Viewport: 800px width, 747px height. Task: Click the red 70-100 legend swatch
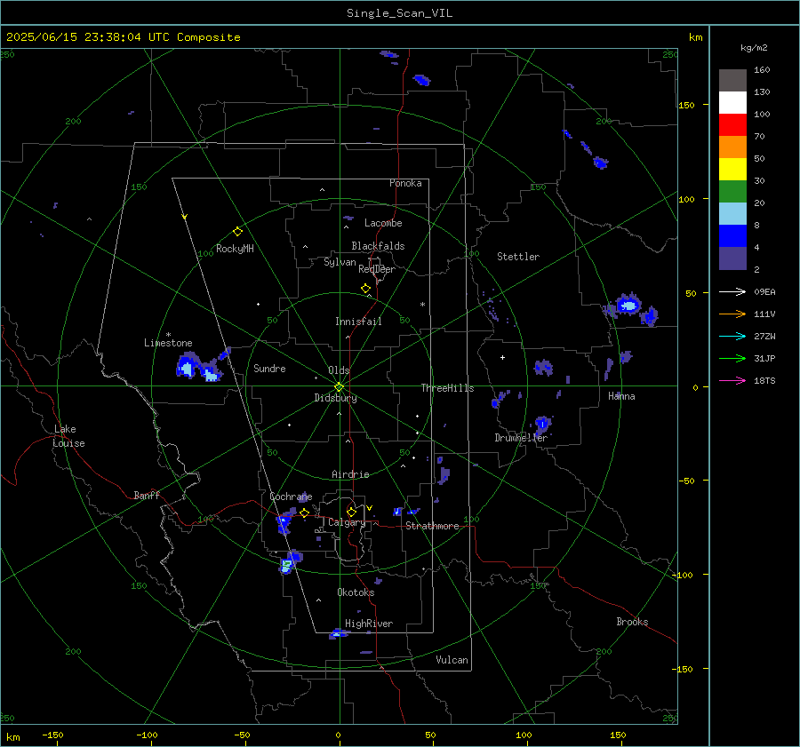click(732, 125)
